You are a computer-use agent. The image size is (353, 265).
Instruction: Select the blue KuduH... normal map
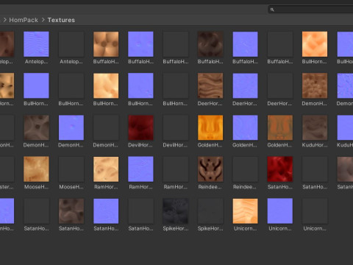pos(345,127)
